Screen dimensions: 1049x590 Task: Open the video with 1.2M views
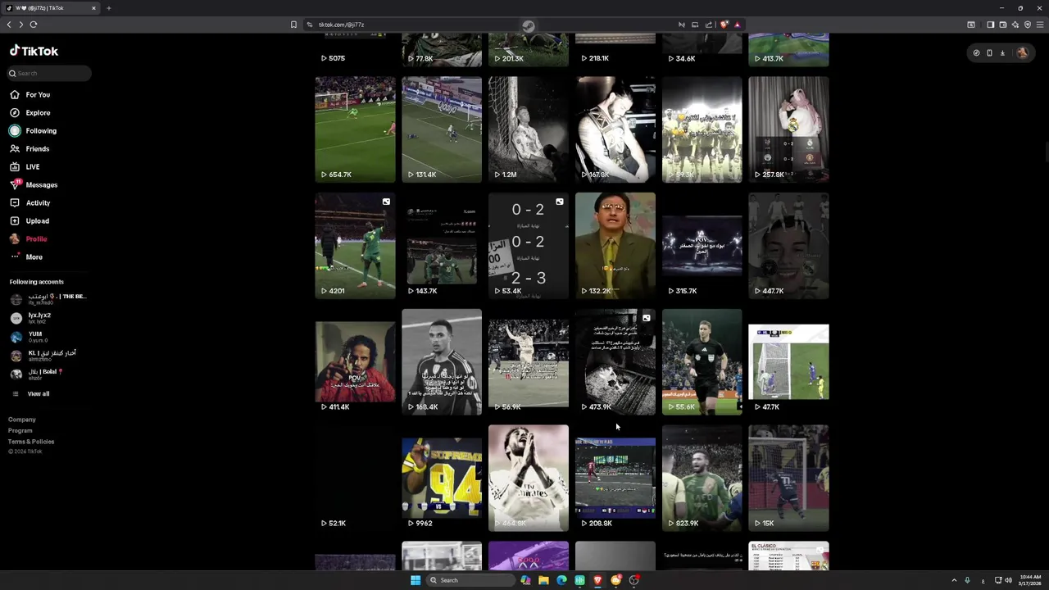tap(529, 129)
